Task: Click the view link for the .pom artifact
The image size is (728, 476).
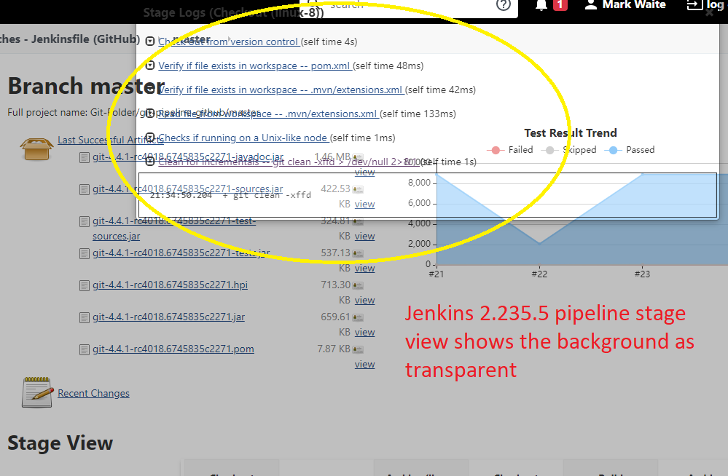Action: click(x=364, y=364)
